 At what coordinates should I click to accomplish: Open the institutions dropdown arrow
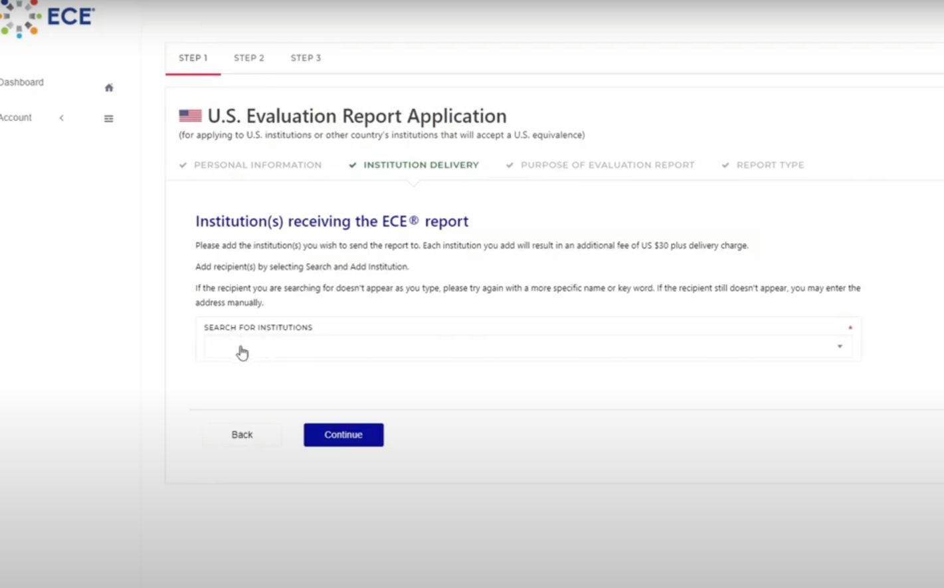tap(840, 346)
